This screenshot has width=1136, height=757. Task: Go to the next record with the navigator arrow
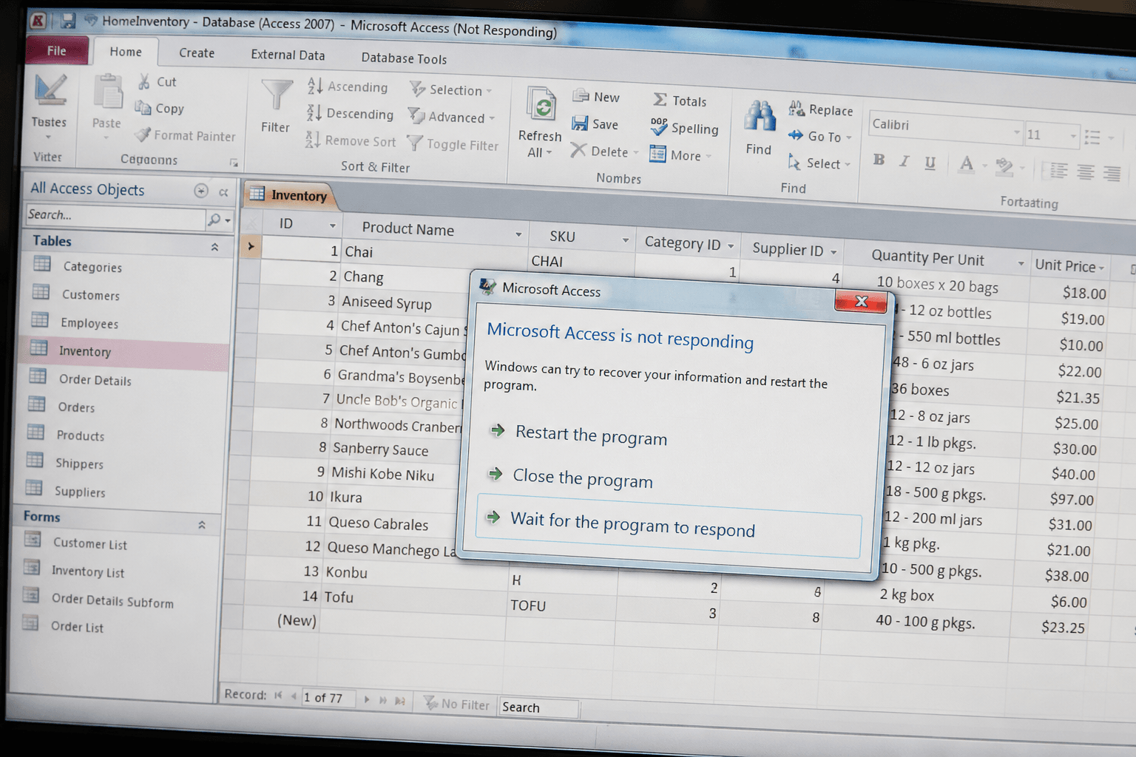[367, 699]
